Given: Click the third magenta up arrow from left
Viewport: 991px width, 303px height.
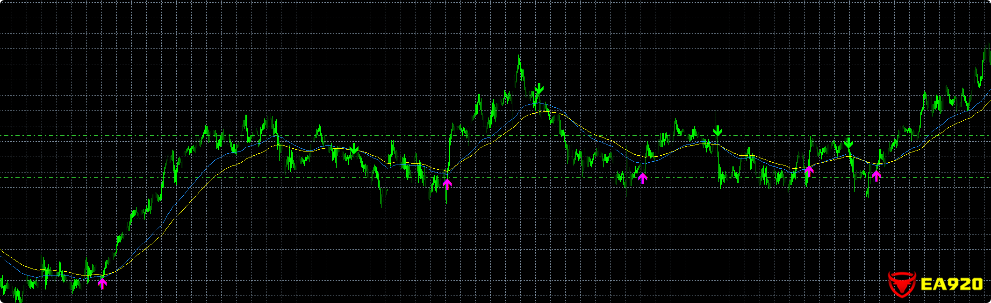Looking at the screenshot, I should click(643, 178).
